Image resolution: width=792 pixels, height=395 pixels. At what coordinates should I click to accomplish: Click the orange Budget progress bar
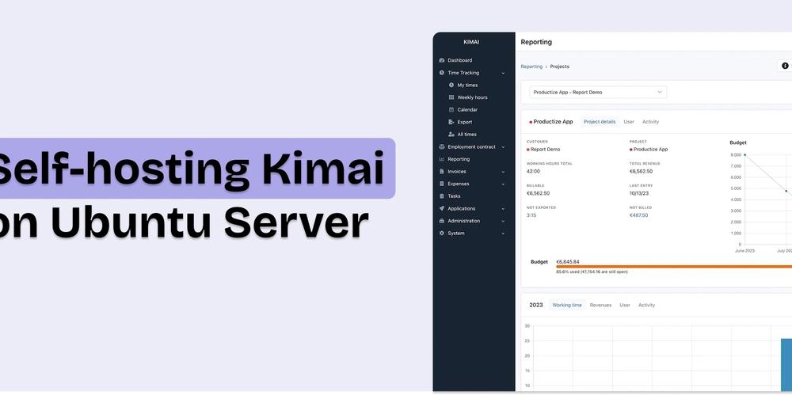(x=674, y=267)
